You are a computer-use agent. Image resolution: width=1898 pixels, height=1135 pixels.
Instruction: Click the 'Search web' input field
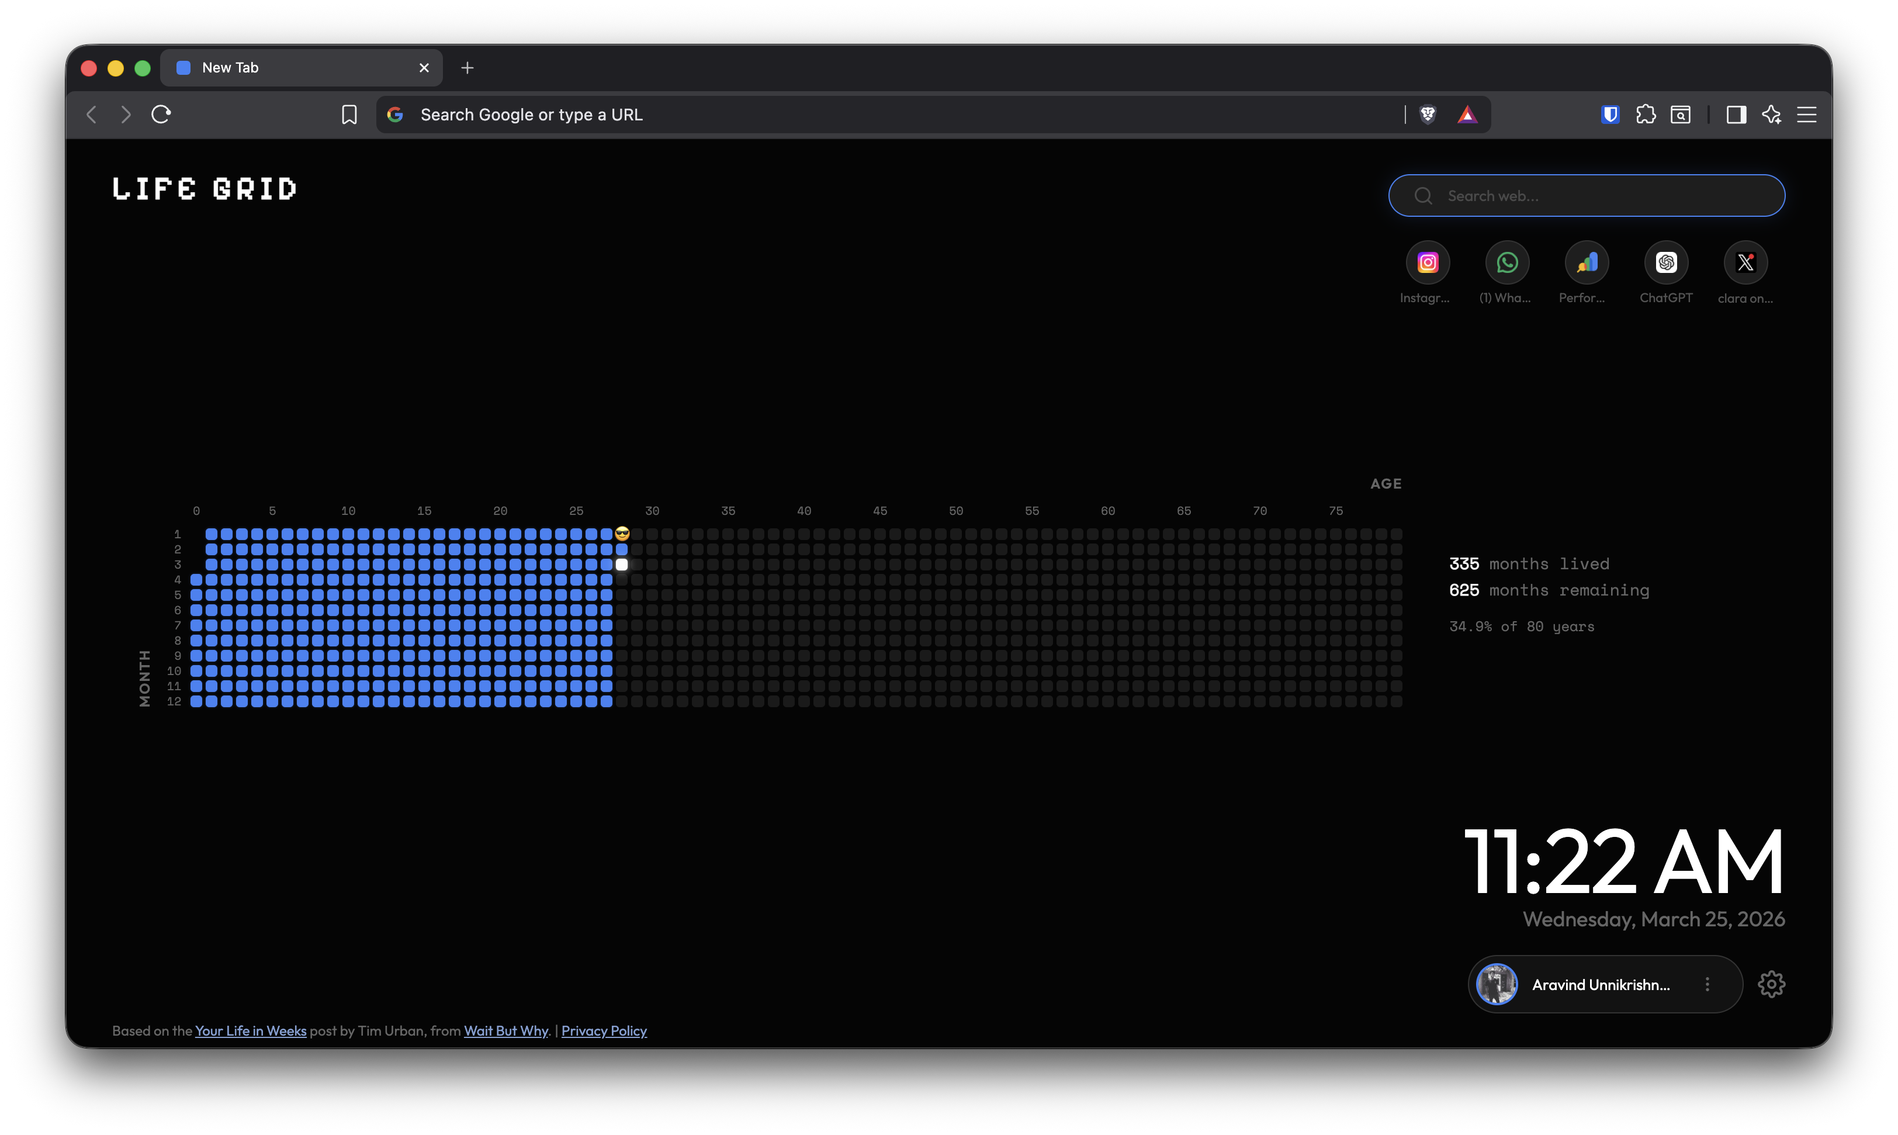pyautogui.click(x=1585, y=195)
